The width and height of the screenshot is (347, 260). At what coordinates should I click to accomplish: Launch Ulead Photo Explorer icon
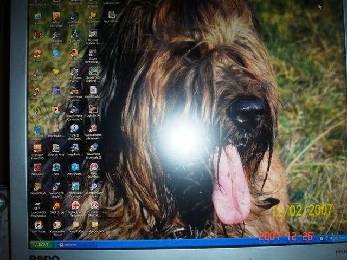93,71
